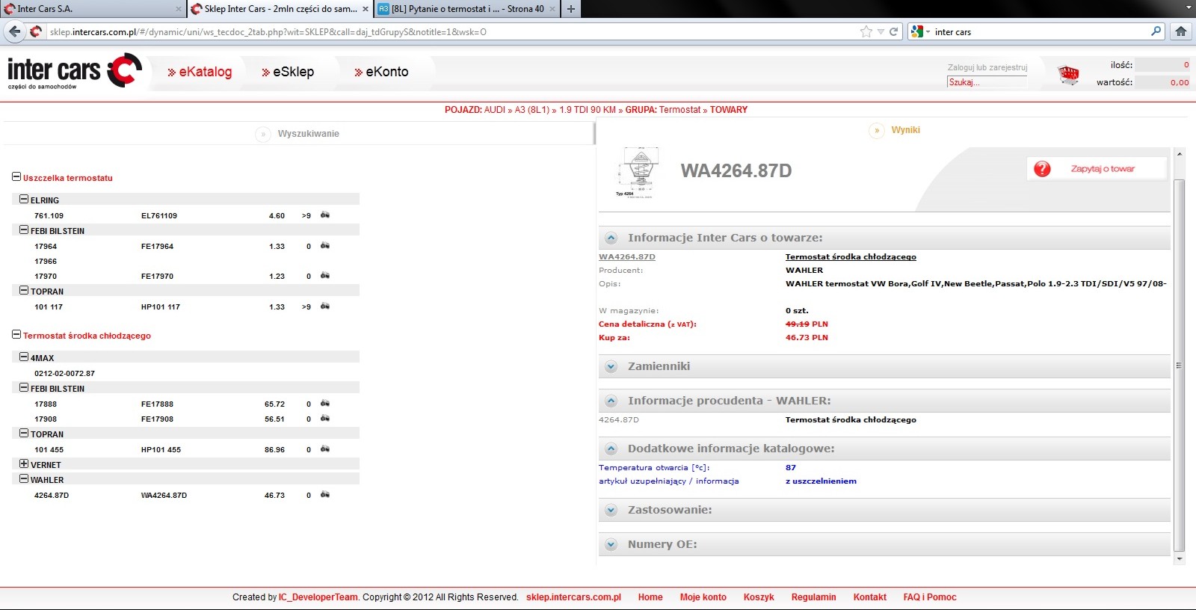Click binoculars icon for FE17964 row

coord(325,246)
